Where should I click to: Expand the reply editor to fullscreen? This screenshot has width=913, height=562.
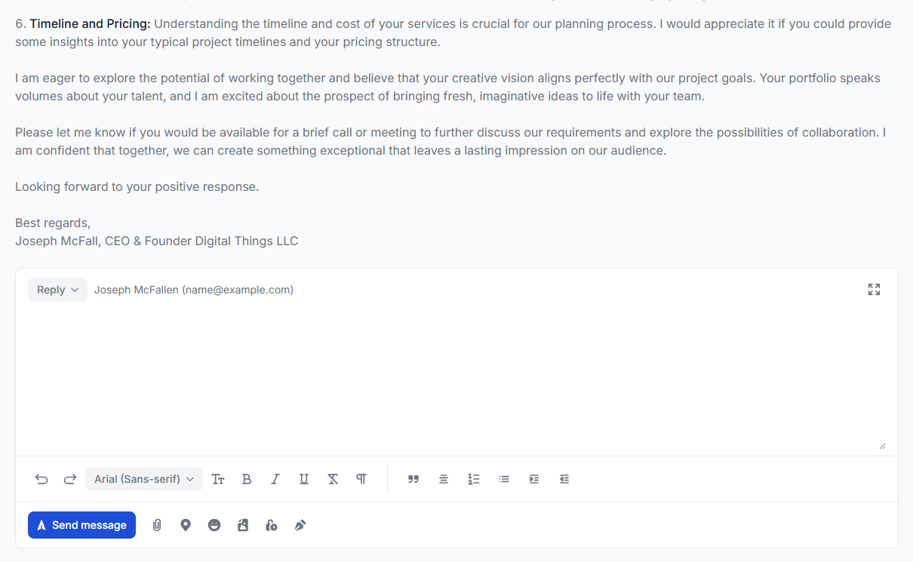(874, 290)
